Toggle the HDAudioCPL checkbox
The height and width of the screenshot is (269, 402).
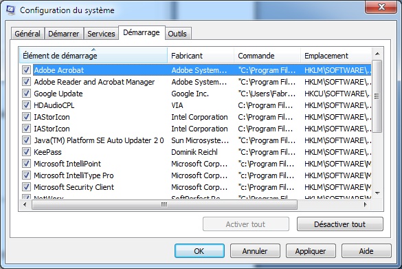(x=26, y=105)
